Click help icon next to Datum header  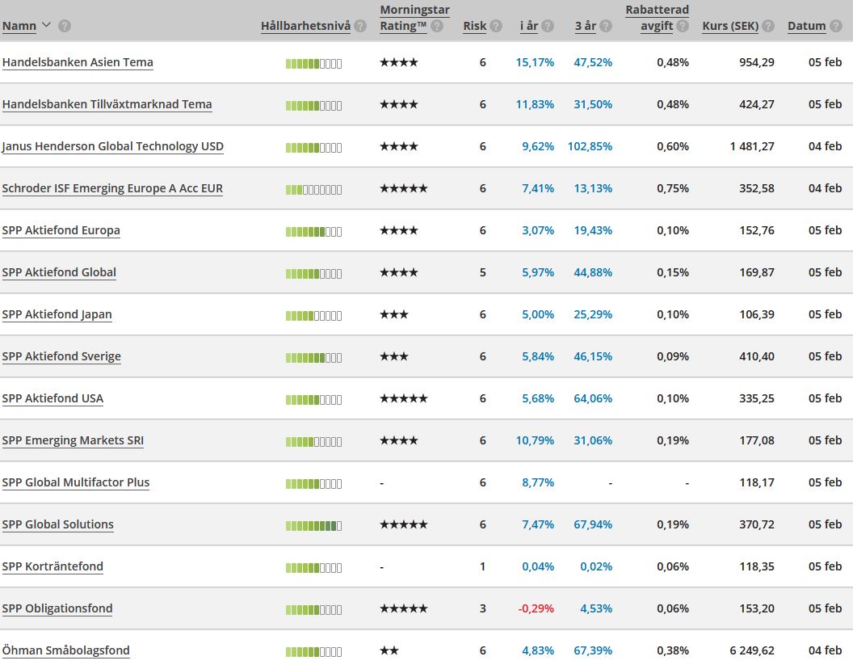point(836,26)
